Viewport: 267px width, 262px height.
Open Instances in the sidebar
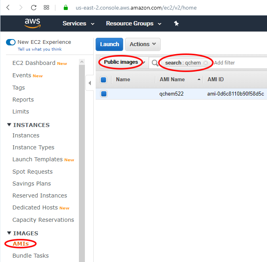26,135
